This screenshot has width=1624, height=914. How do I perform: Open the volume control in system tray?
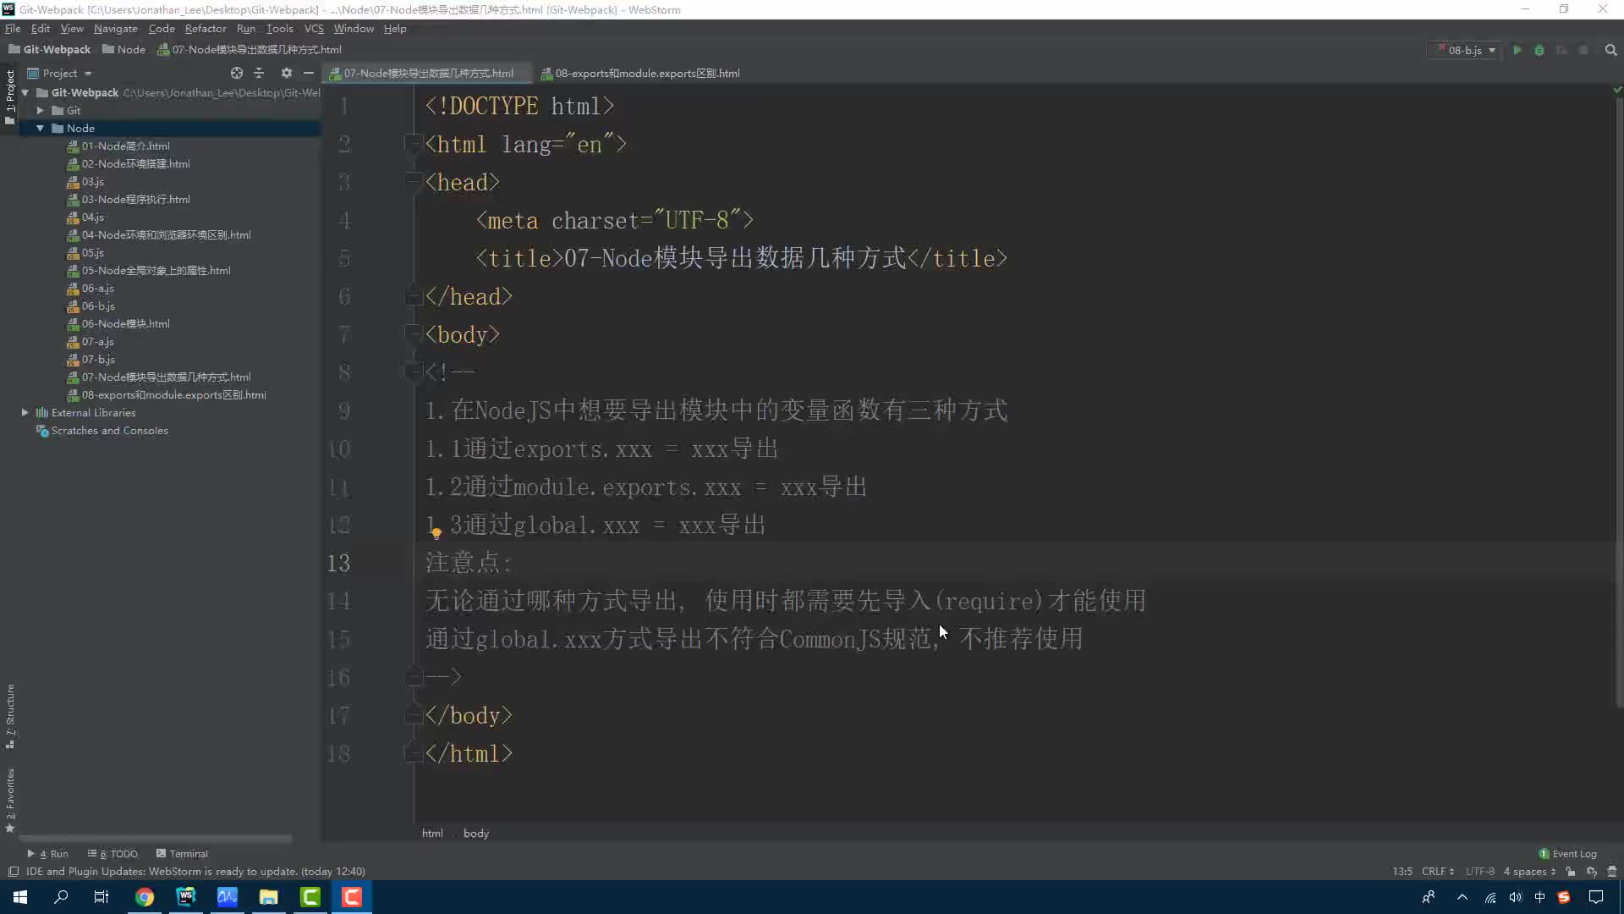point(1515,897)
